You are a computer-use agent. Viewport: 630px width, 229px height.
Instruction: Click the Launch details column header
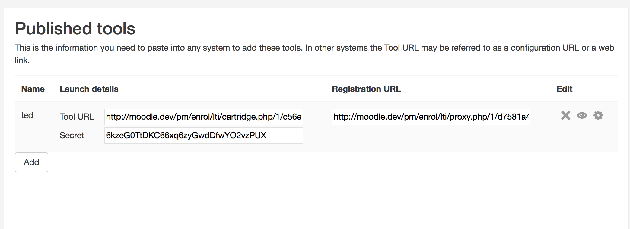(x=89, y=89)
